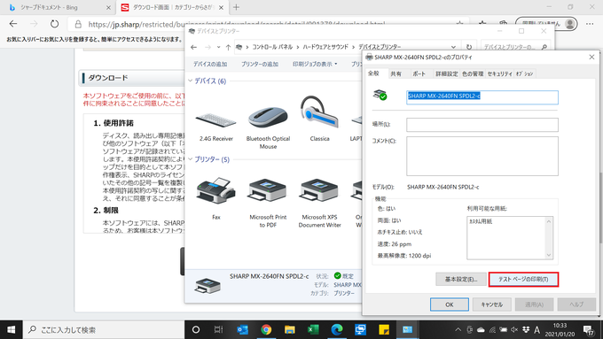Select Microsoft XPS Document Writer printer
The width and height of the screenshot is (603, 339).
click(x=319, y=203)
